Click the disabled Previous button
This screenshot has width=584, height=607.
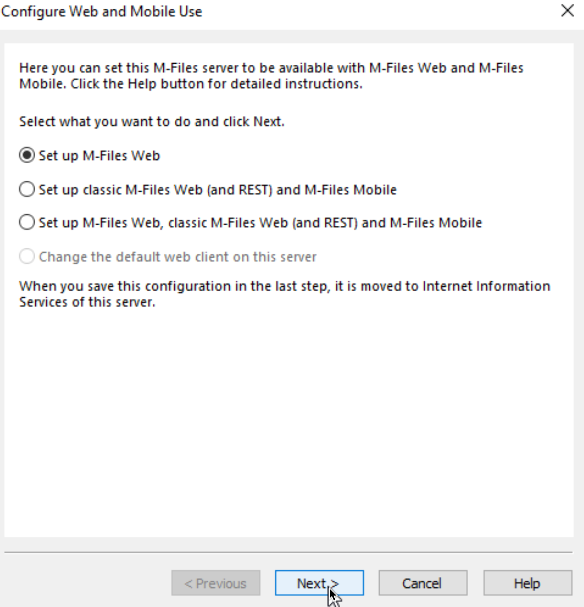click(215, 583)
